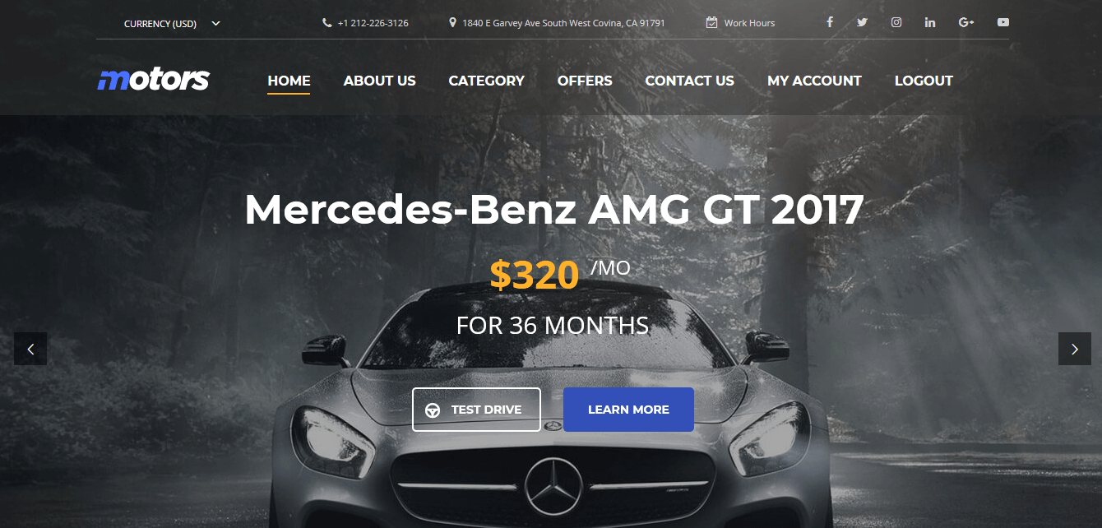Open the Google Plus social icon
Screen dimensions: 1102x528
pyautogui.click(x=966, y=22)
